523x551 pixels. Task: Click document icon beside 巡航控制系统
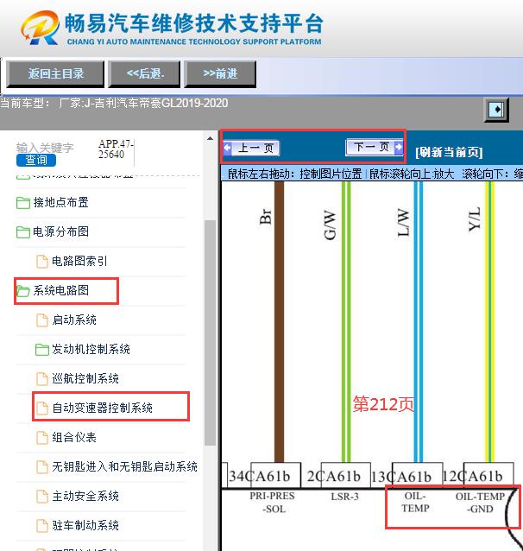(42, 379)
